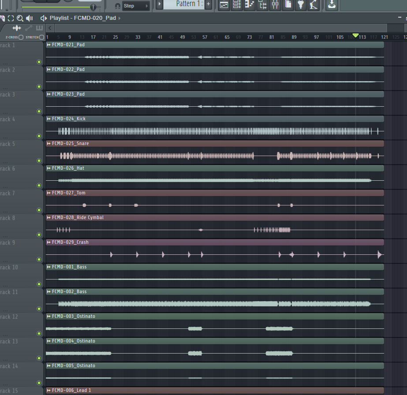Open the Step snap dropdown

click(x=135, y=6)
